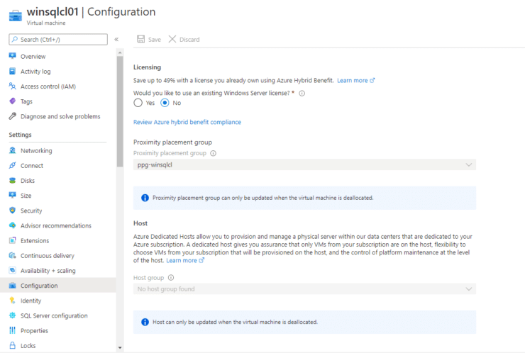Image resolution: width=525 pixels, height=353 pixels.
Task: Click the Properties bars icon
Action: click(12, 330)
